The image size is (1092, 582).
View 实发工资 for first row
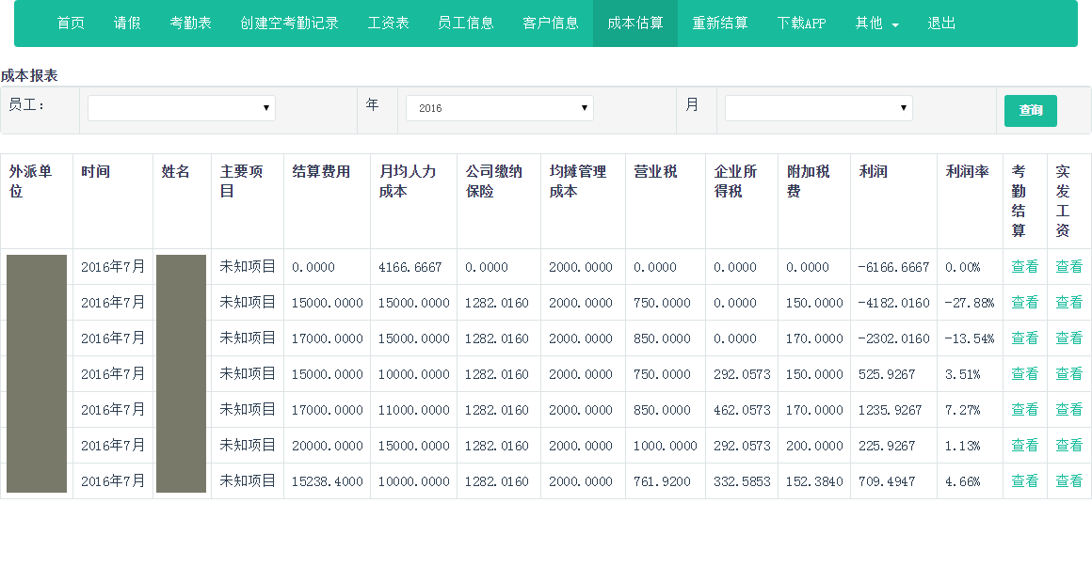coord(1068,267)
